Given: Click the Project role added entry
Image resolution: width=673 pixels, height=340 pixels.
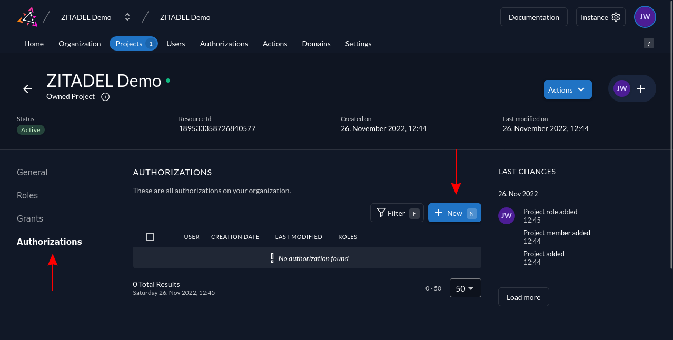Looking at the screenshot, I should pos(550,216).
